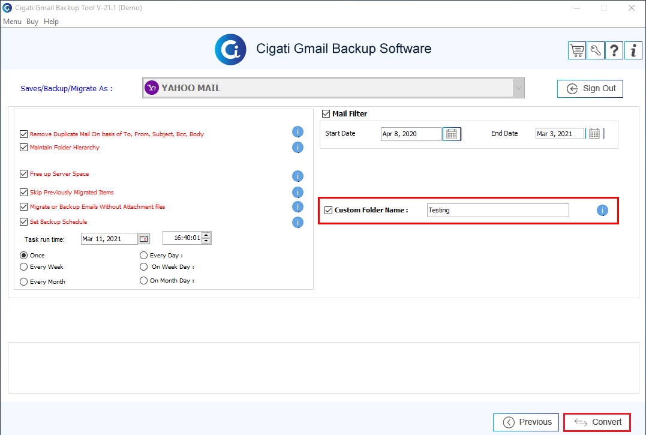The height and width of the screenshot is (435, 646).
Task: Minimize the Cigati window
Action: click(x=577, y=8)
